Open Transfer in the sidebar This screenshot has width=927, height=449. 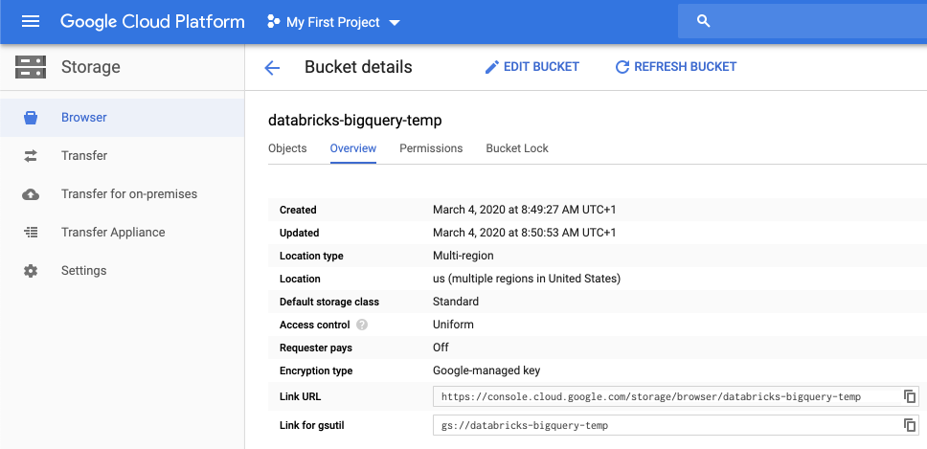pos(84,156)
